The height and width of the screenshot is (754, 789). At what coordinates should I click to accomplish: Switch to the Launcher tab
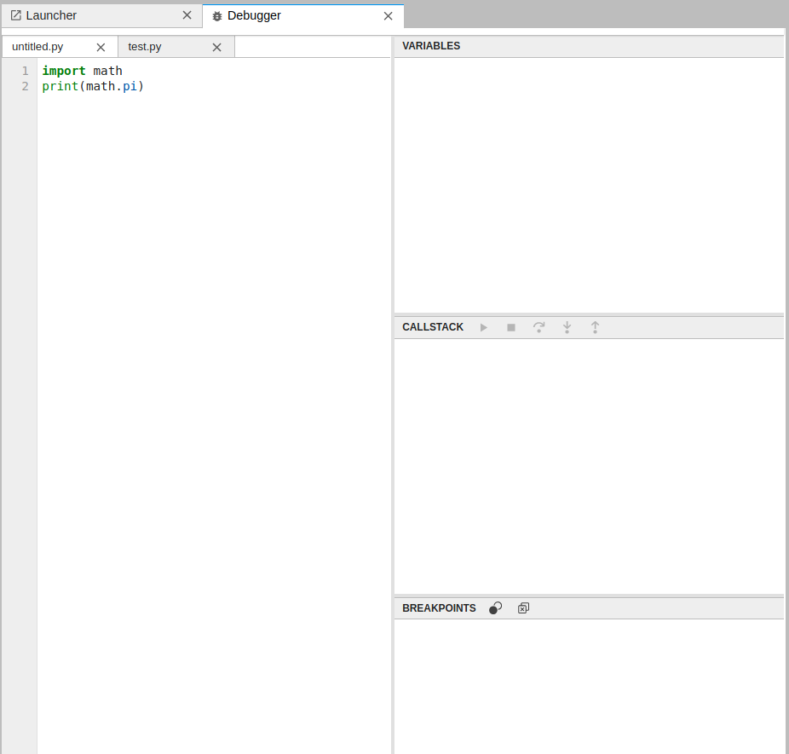51,14
